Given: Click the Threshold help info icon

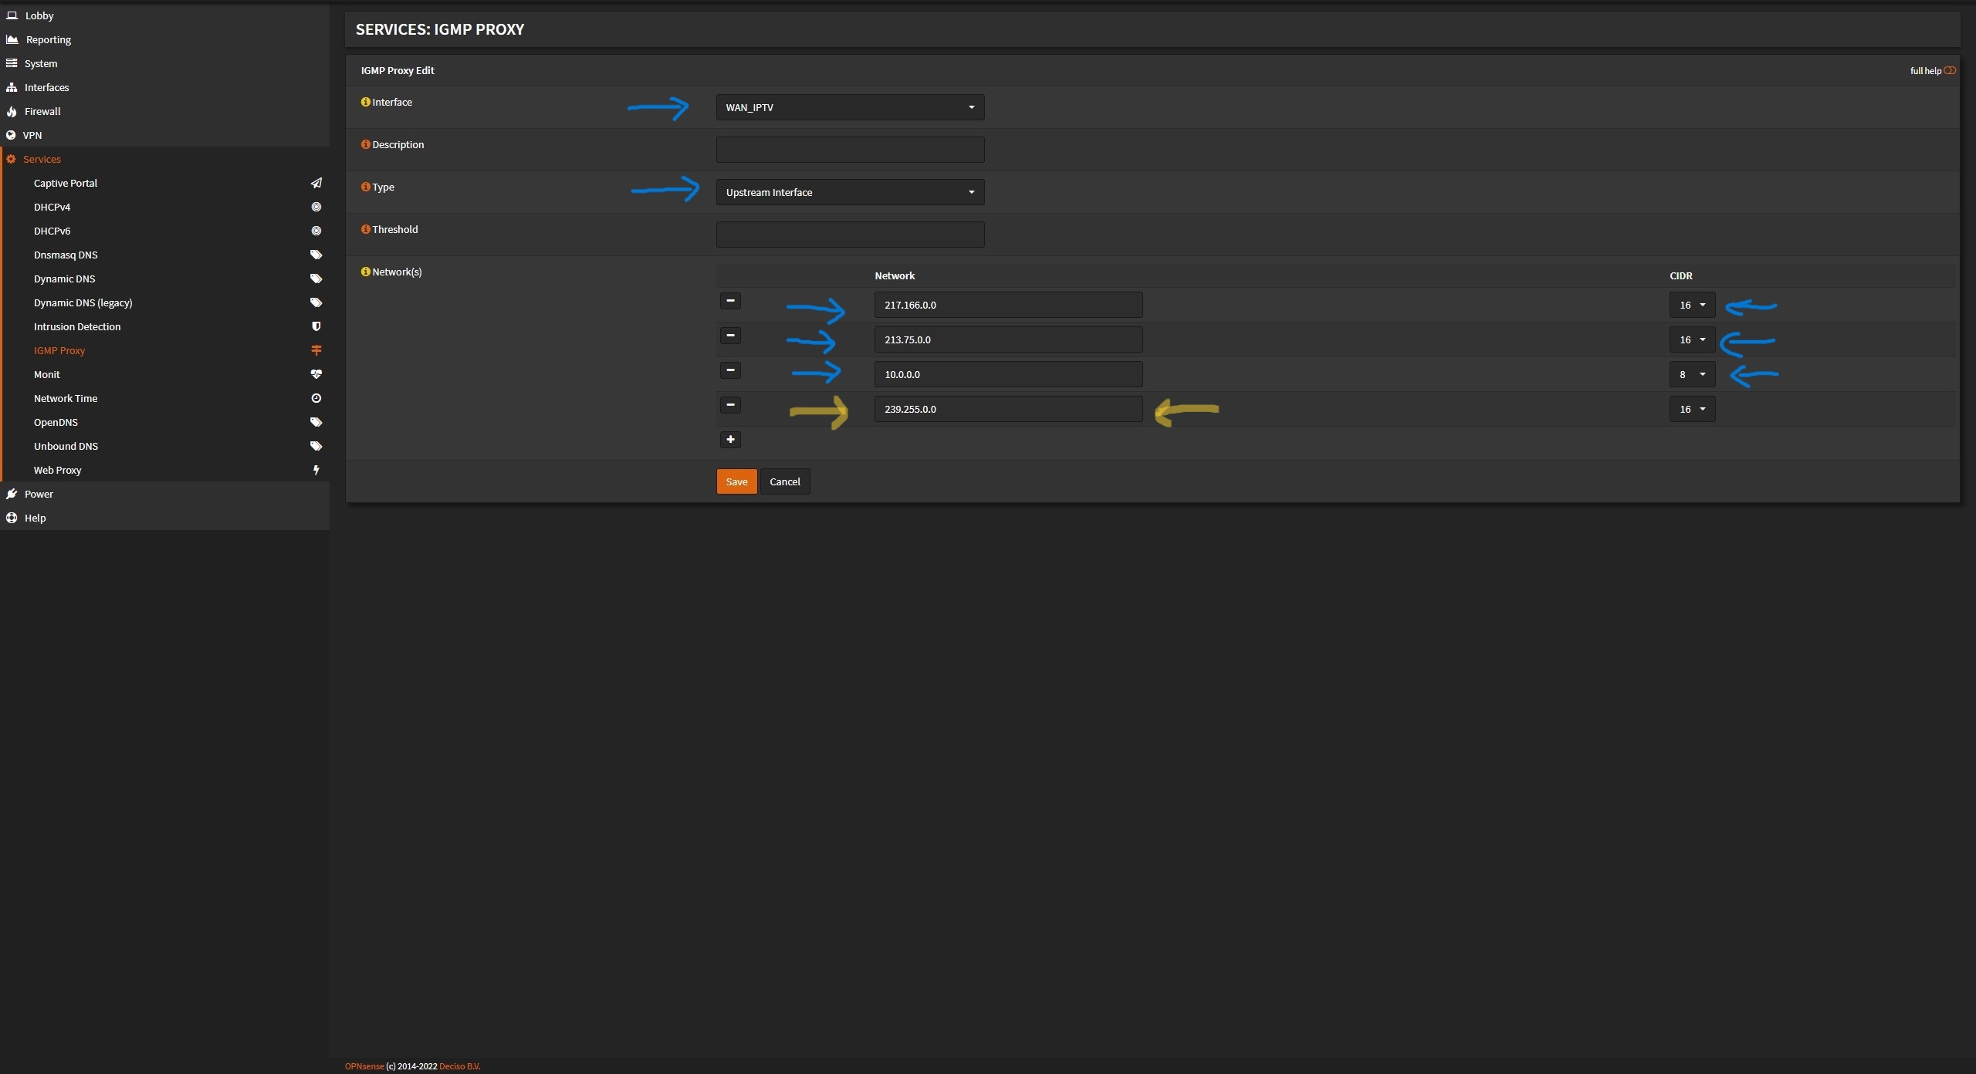Looking at the screenshot, I should coord(366,229).
